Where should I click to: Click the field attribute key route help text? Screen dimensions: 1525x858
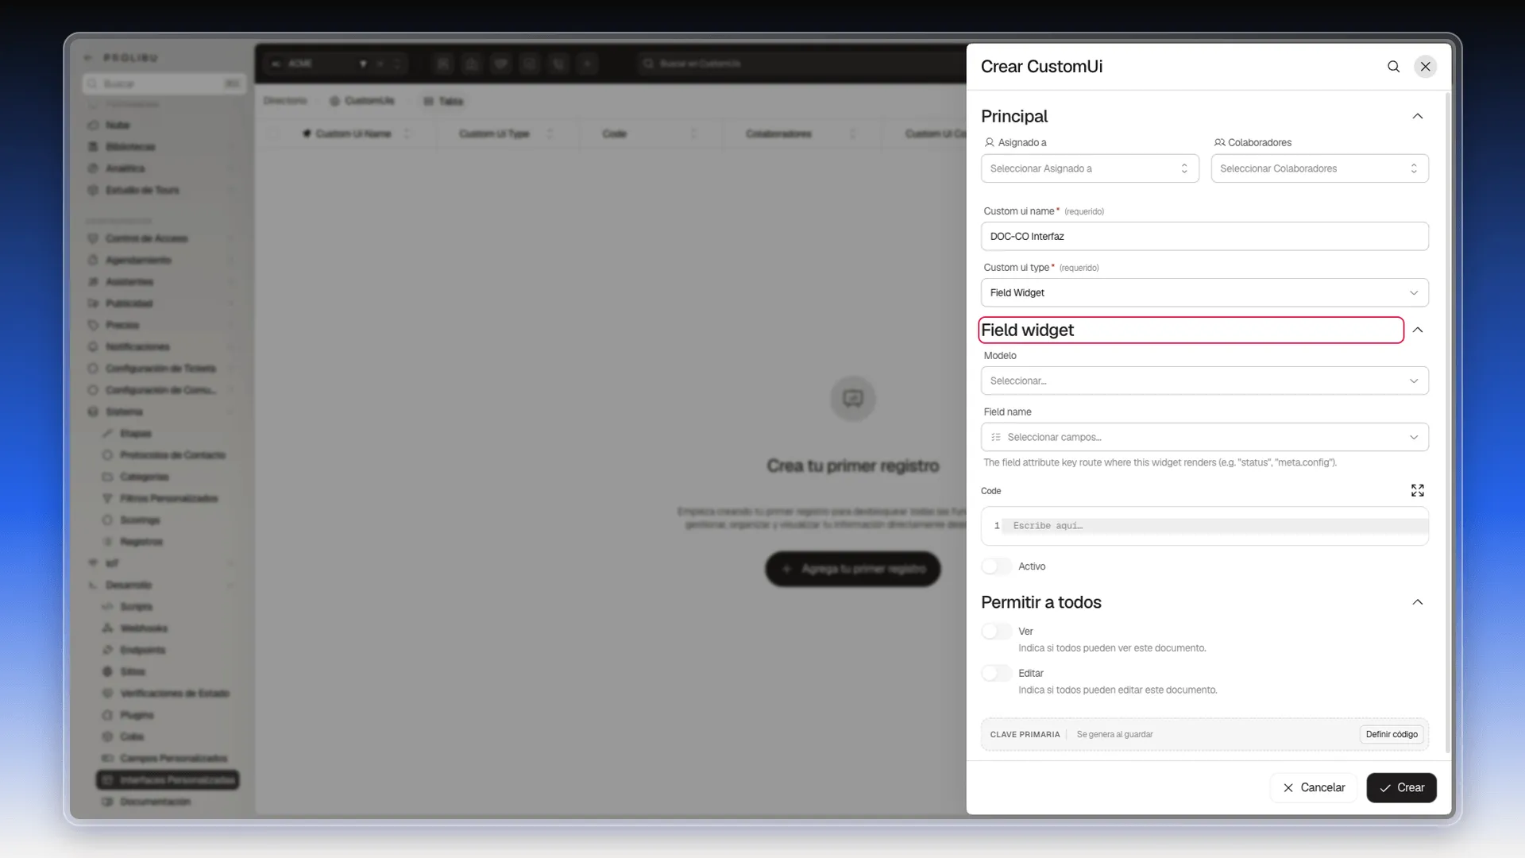click(1160, 462)
